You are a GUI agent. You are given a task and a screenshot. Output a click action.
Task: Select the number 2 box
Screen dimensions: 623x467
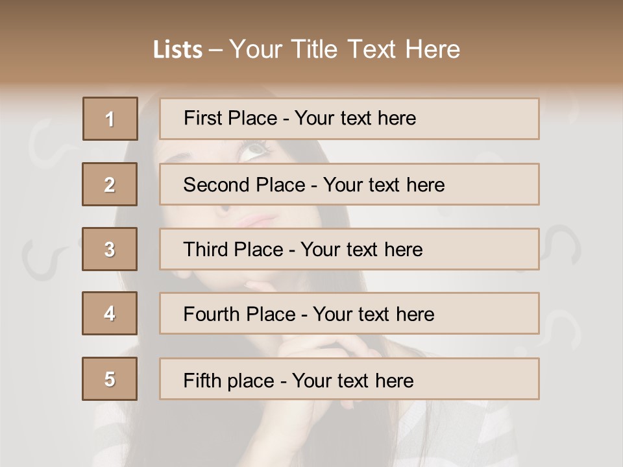point(110,184)
